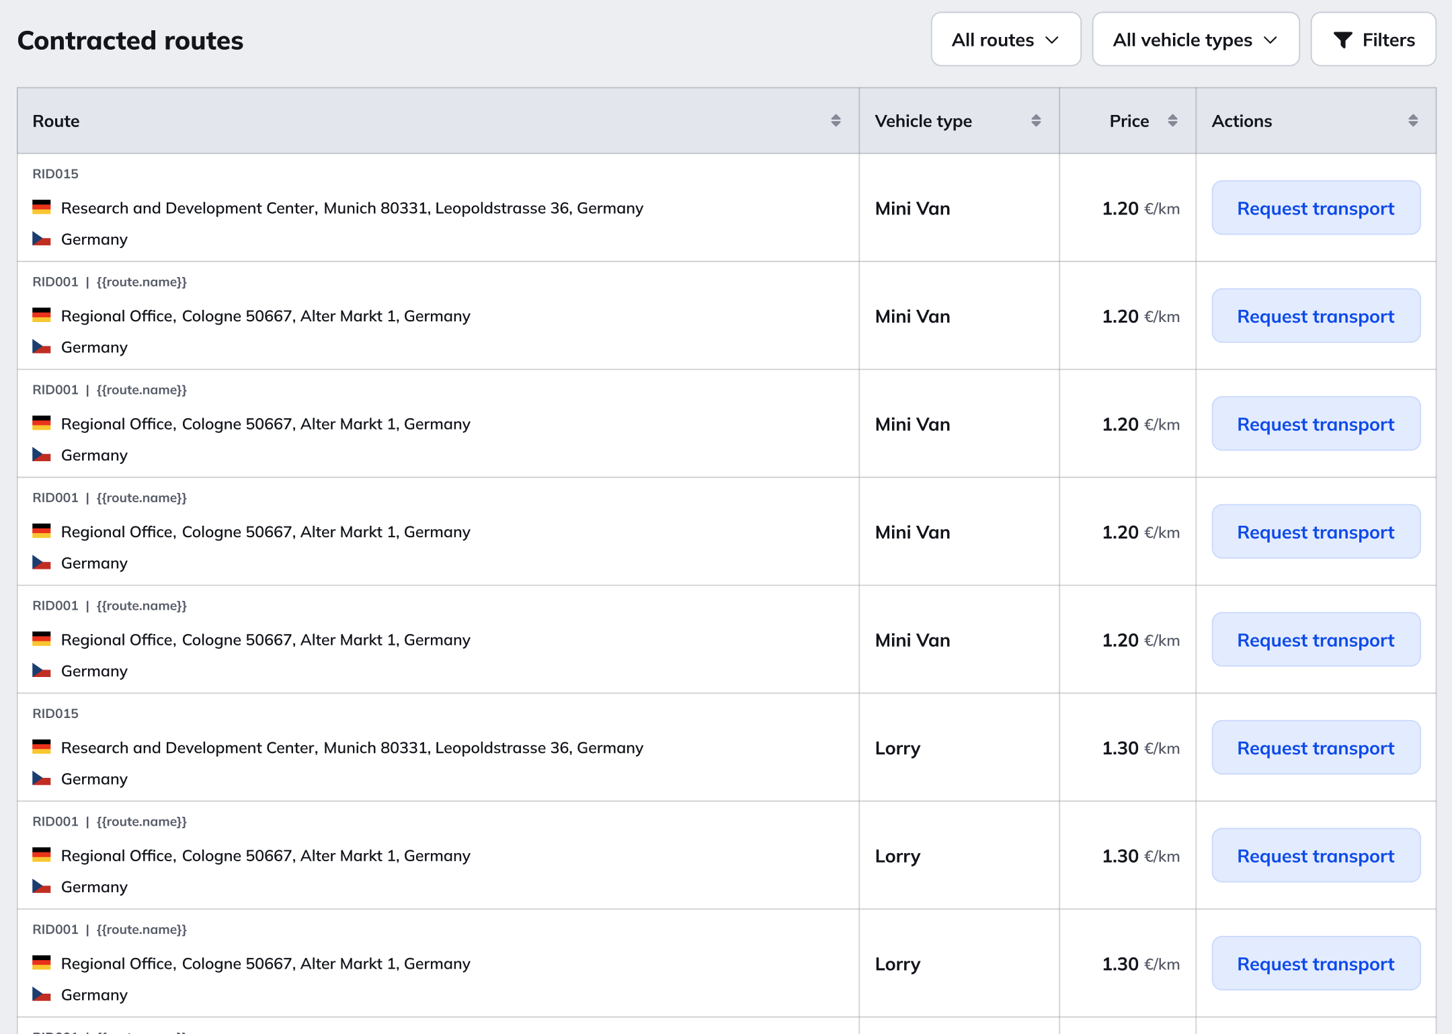
Task: Open the All routes dropdown
Action: coord(1006,40)
